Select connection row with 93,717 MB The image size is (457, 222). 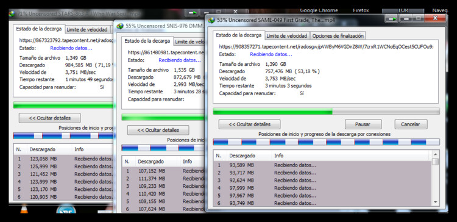tap(322, 173)
